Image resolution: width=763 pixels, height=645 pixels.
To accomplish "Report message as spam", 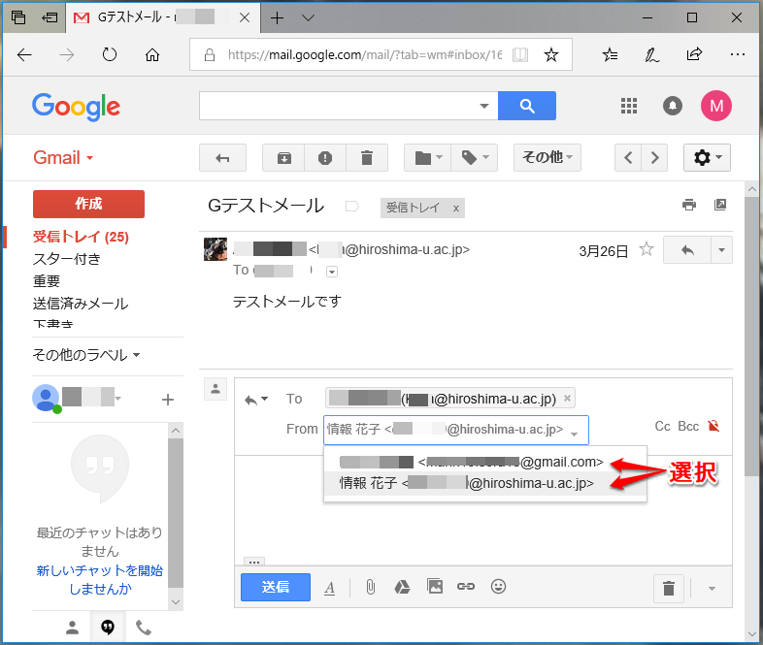I will (325, 158).
